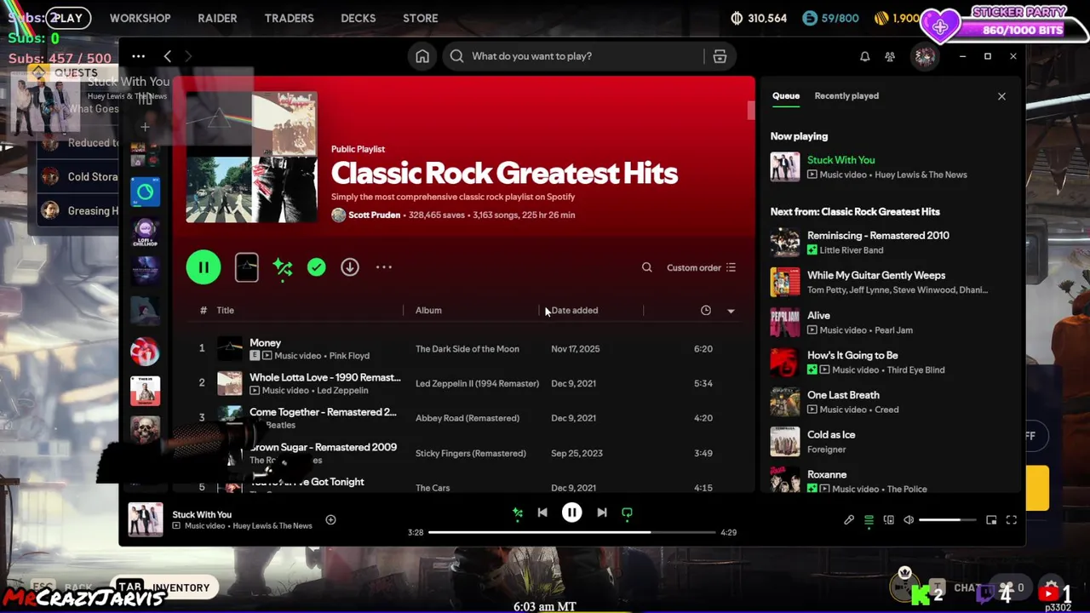Open Pink Floyd artist link
The image size is (1090, 613).
point(349,356)
